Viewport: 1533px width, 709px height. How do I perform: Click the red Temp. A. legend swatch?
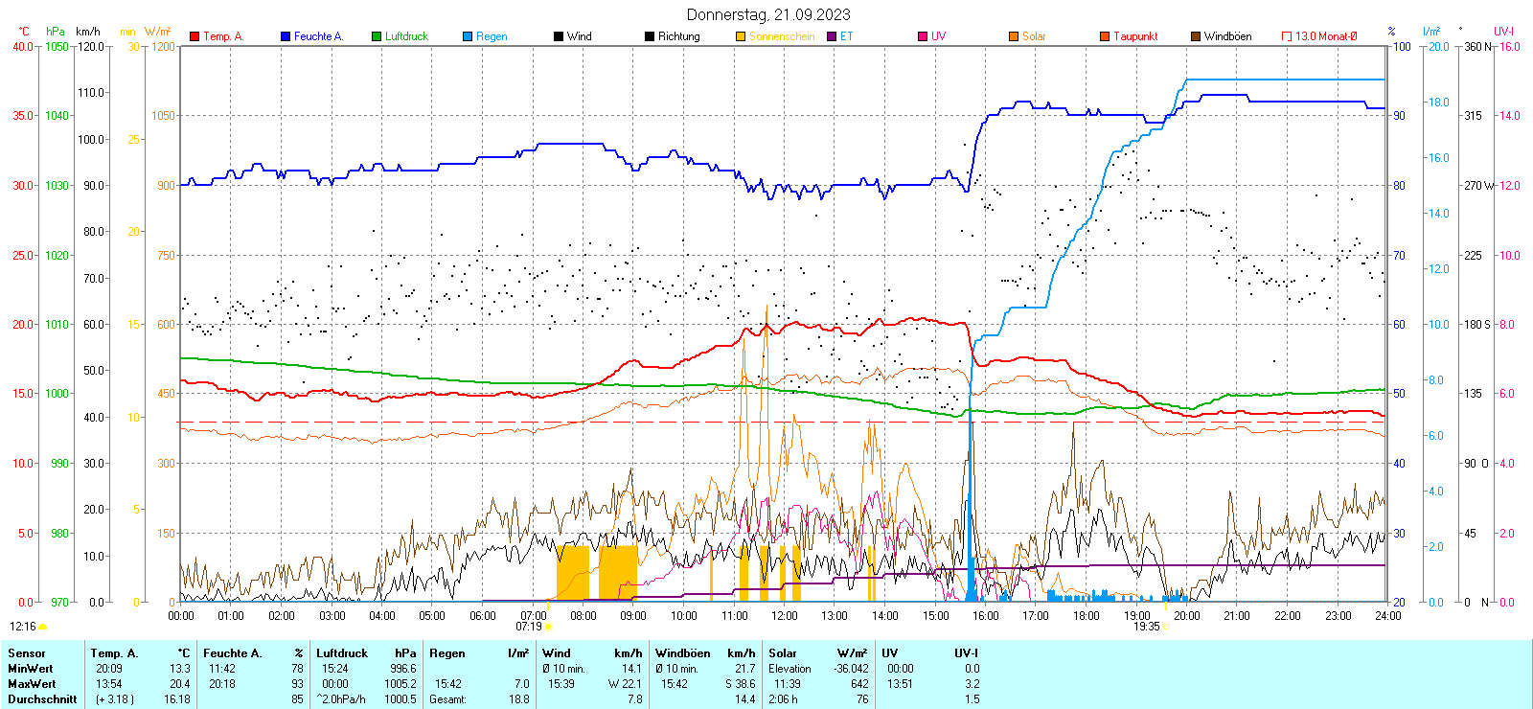pos(195,36)
